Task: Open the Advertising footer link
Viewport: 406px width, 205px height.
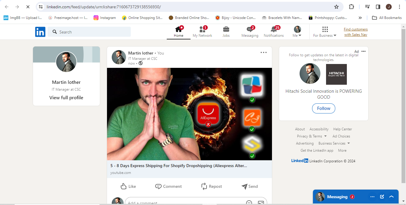Action: pos(305,143)
